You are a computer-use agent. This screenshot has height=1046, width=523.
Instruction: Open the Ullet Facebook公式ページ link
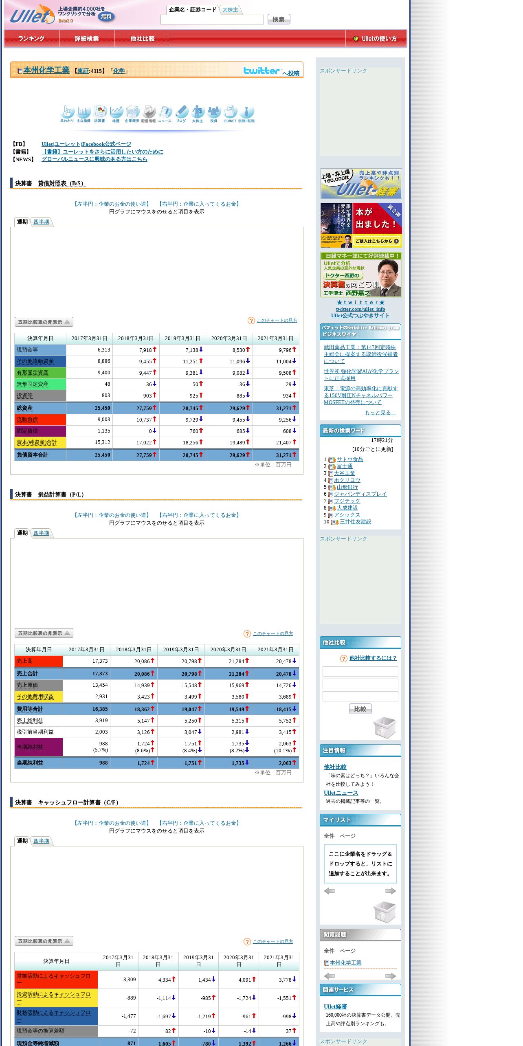click(x=86, y=144)
